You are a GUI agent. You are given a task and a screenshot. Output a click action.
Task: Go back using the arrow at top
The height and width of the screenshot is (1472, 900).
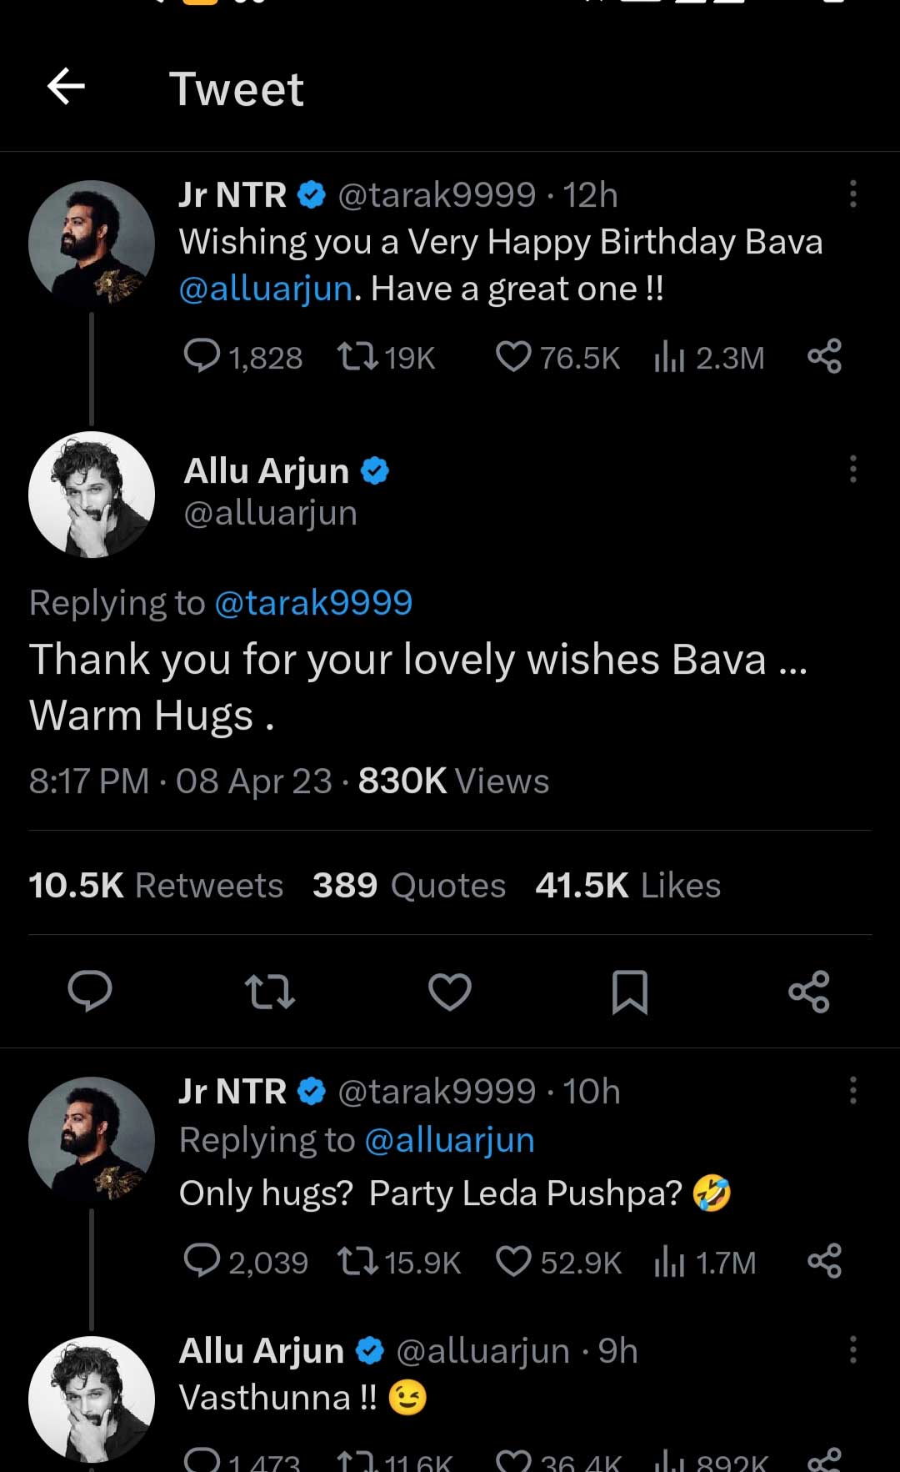[x=65, y=86]
